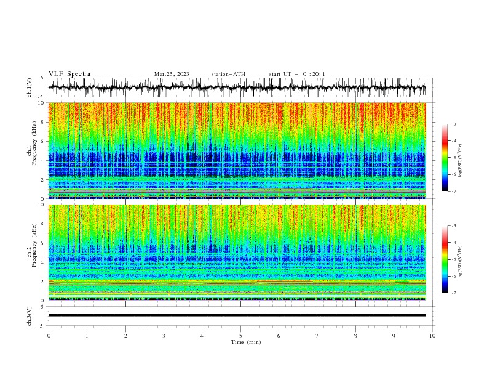
Task: Click the "station=ATH" header label
Action: 228,74
